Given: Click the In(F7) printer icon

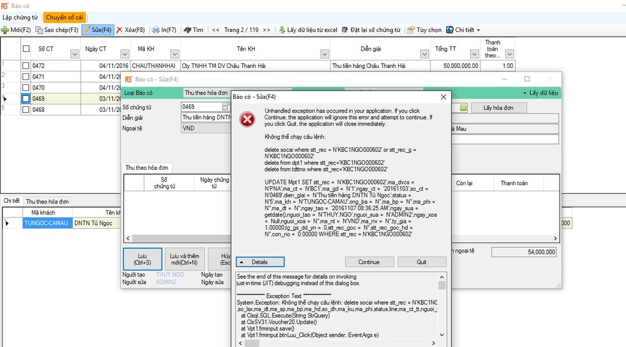Looking at the screenshot, I should click(x=156, y=30).
